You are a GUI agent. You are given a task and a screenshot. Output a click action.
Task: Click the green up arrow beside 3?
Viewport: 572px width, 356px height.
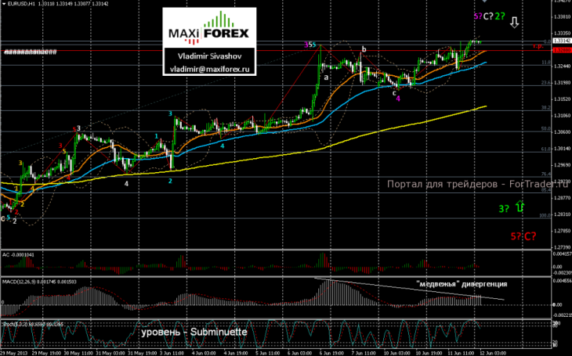point(520,207)
